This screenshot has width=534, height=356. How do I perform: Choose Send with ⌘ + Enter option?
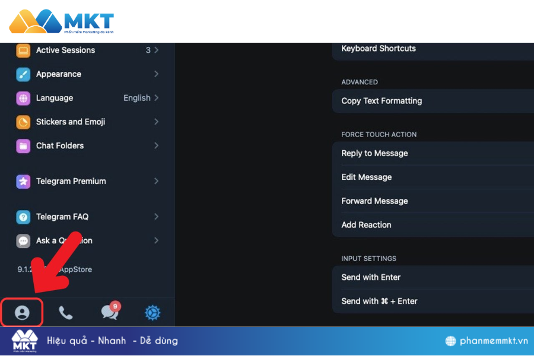pyautogui.click(x=433, y=301)
